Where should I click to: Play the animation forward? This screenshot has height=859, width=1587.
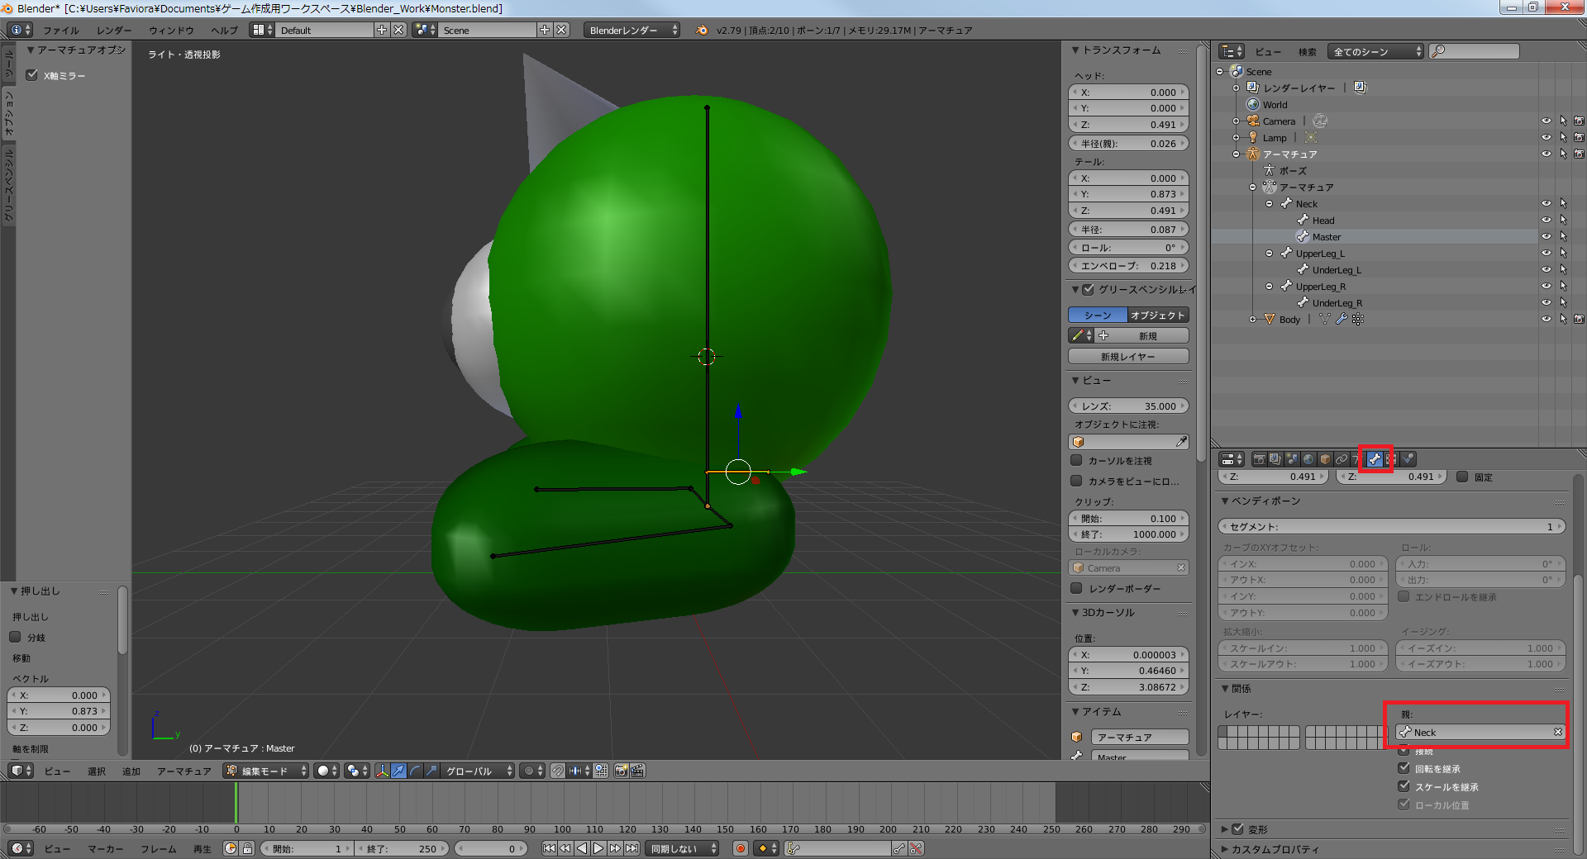(x=598, y=848)
